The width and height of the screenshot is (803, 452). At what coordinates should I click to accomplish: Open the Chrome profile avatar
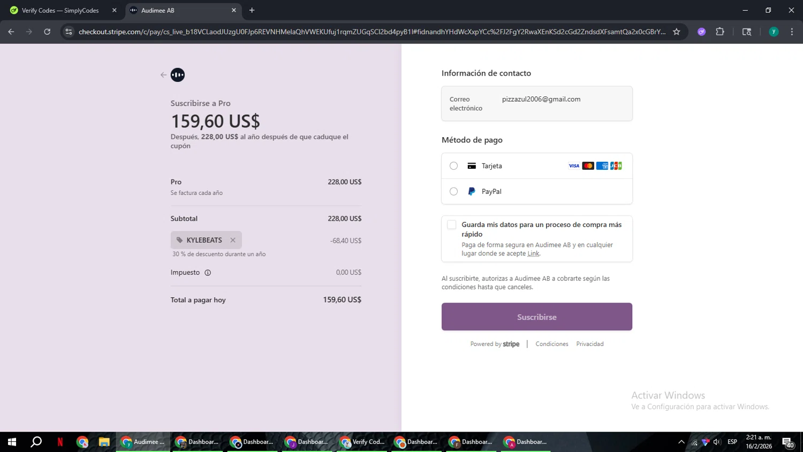pos(774,32)
